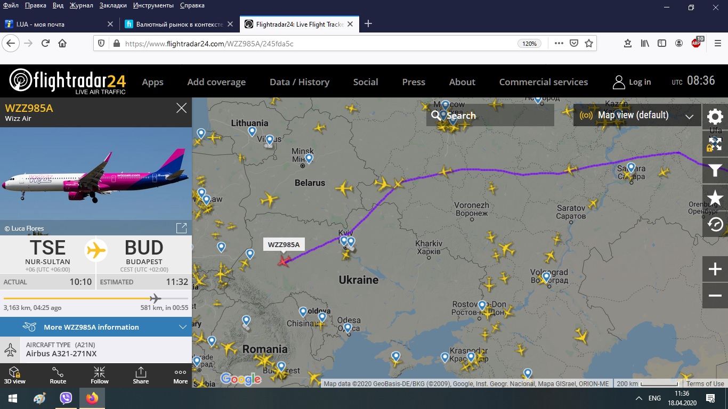Open Firefox from the taskbar
728x409 pixels.
coord(92,398)
